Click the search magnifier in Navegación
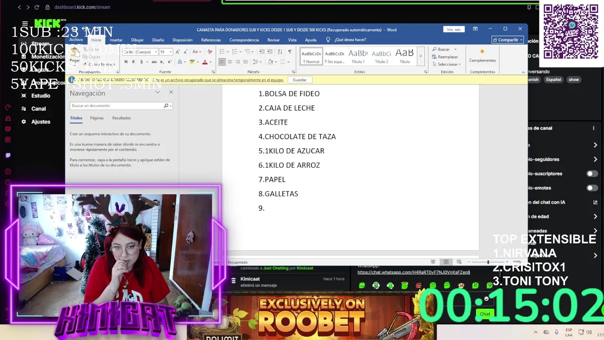Screen dimensions: 604x340 (166, 106)
